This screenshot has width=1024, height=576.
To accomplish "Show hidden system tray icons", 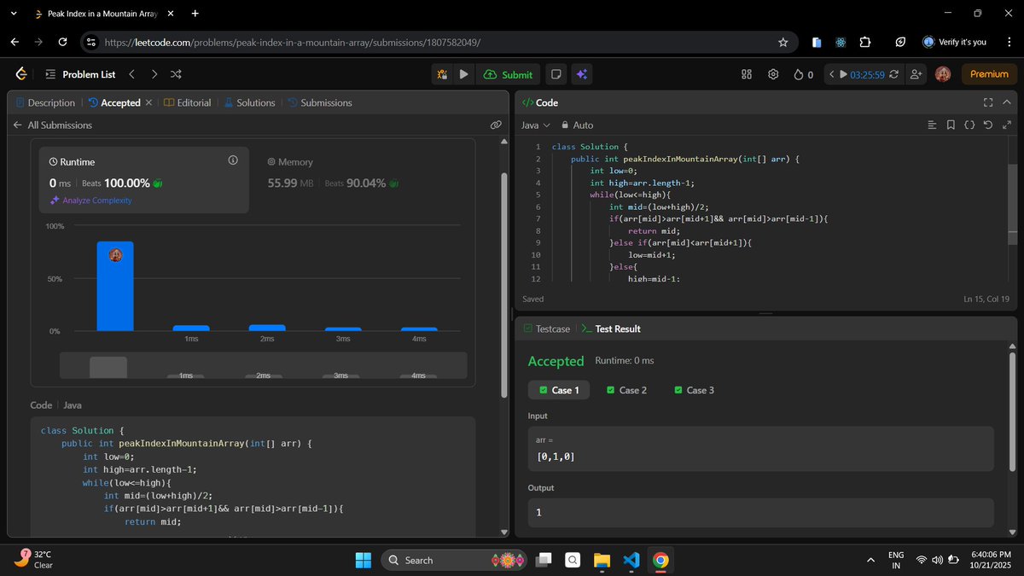I will [x=870, y=560].
